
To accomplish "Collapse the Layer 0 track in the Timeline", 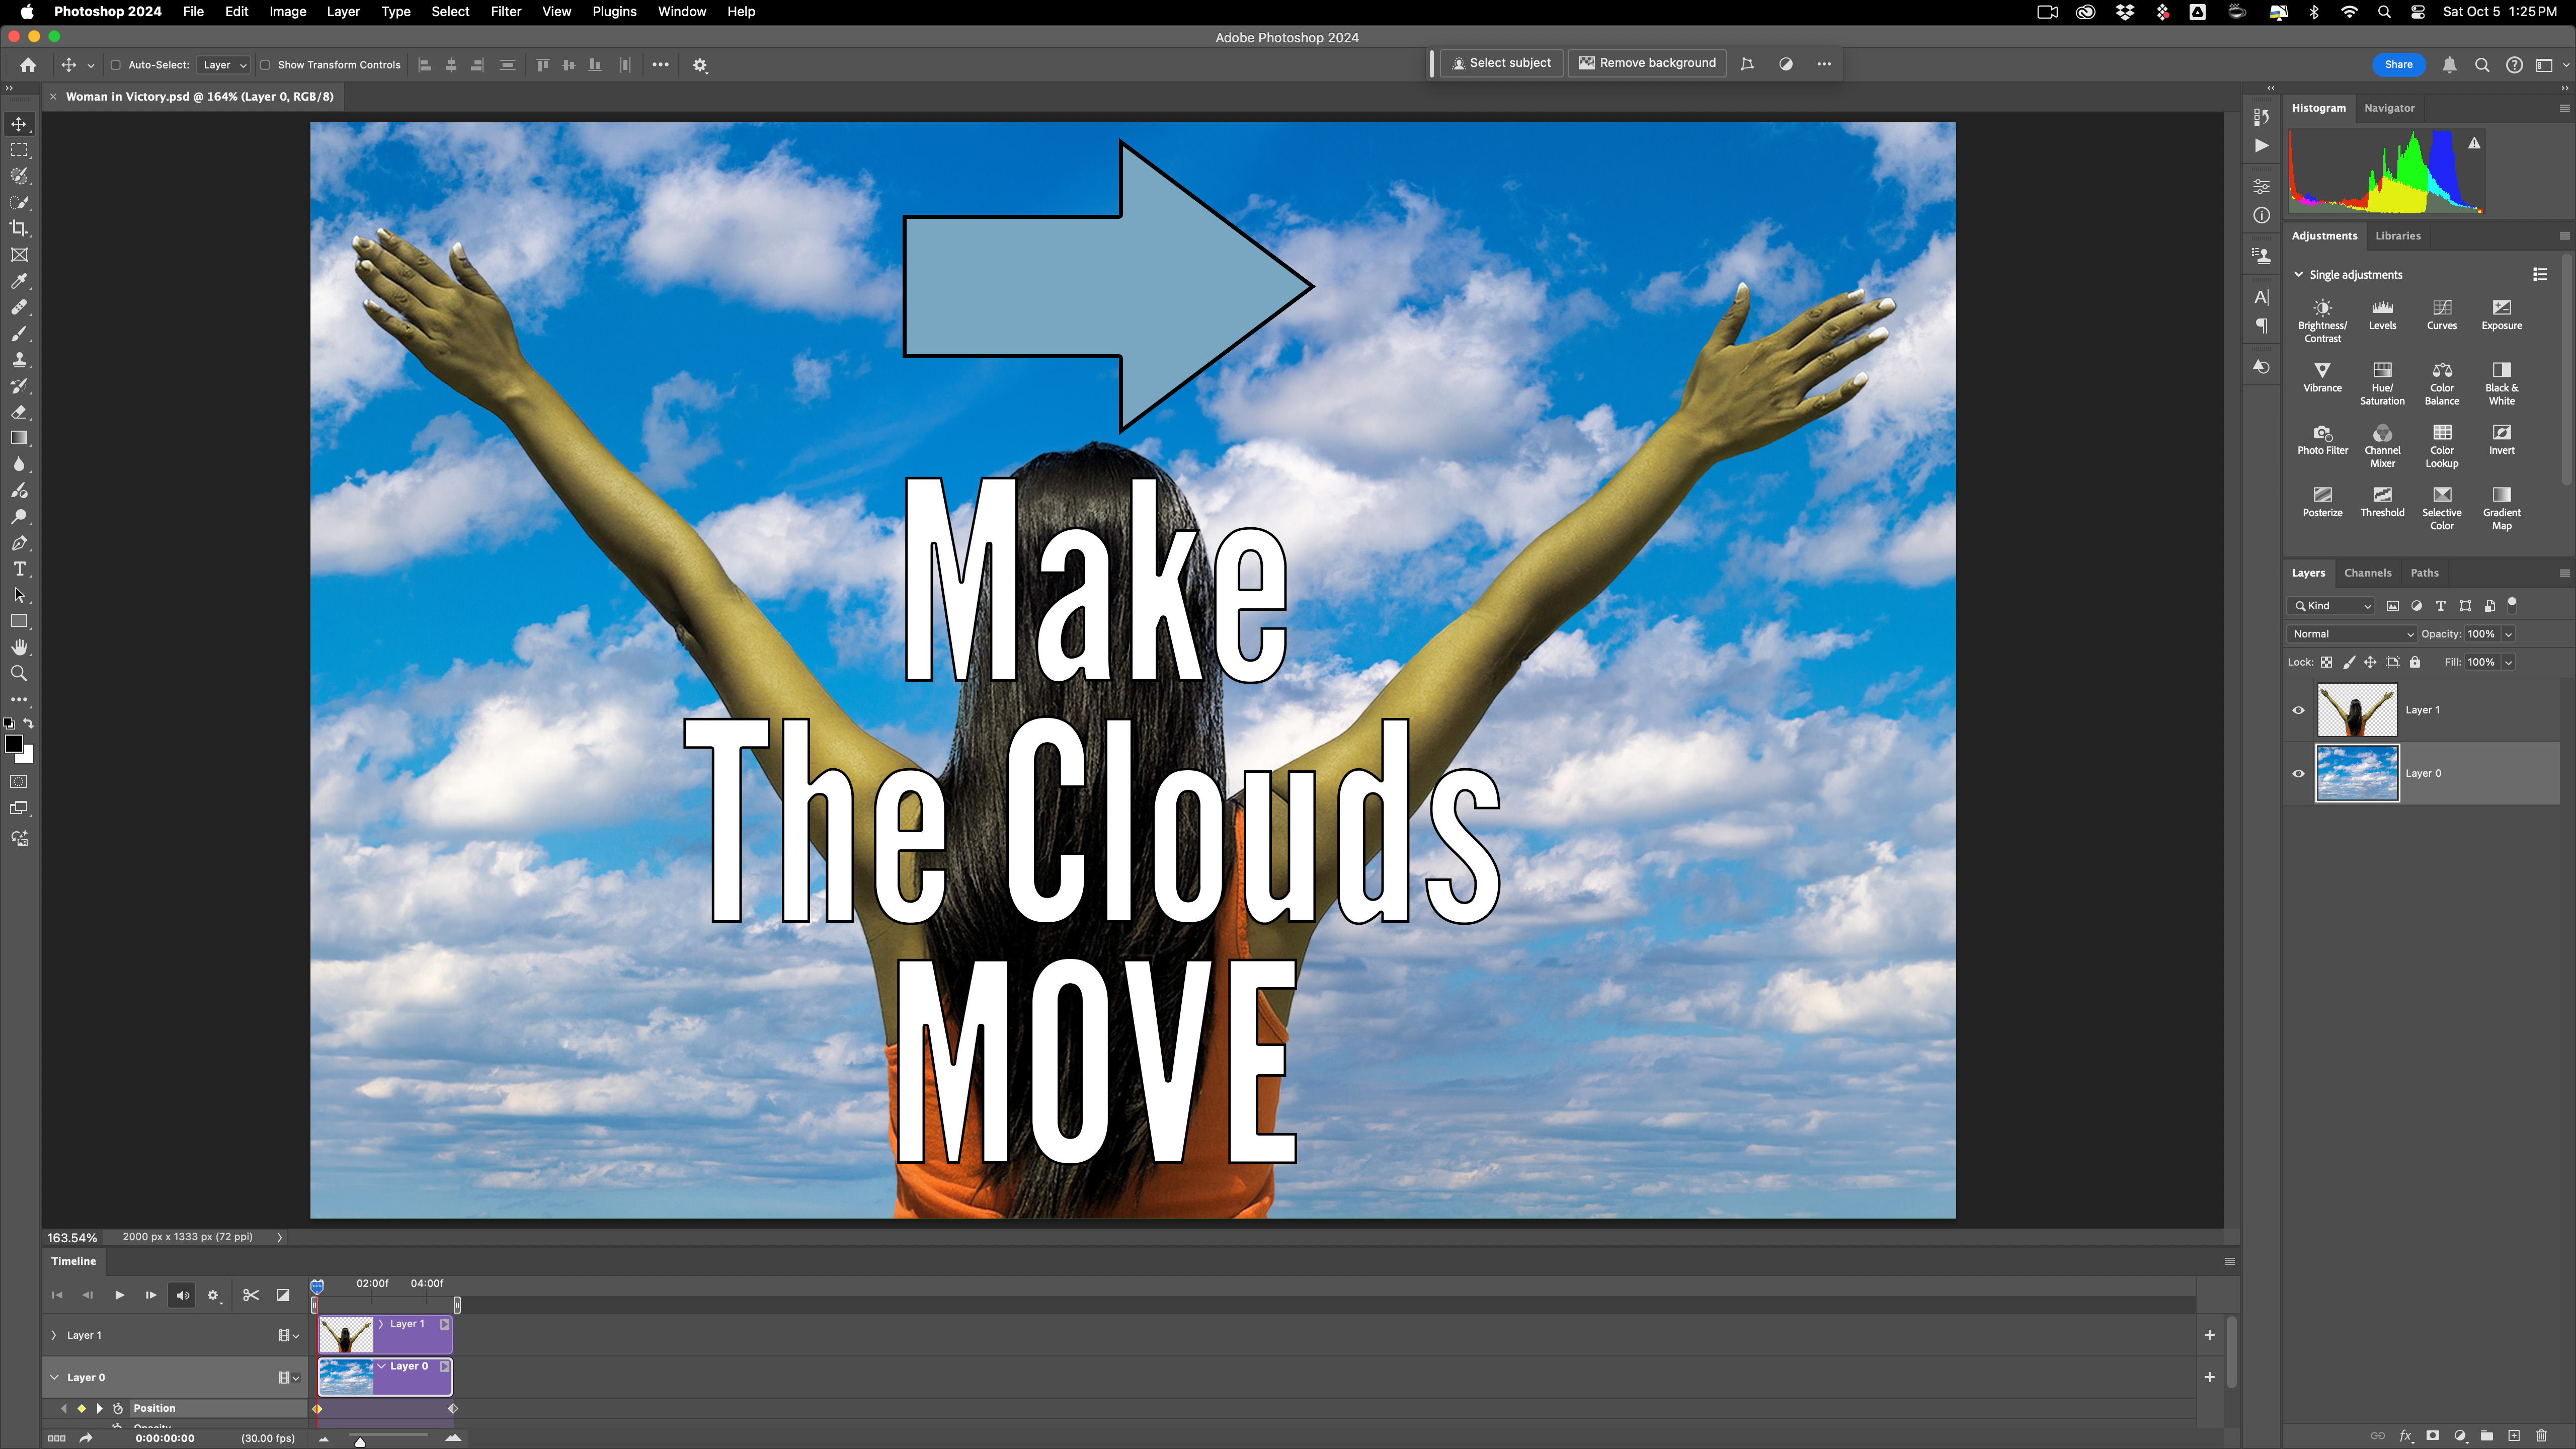I will point(54,1377).
